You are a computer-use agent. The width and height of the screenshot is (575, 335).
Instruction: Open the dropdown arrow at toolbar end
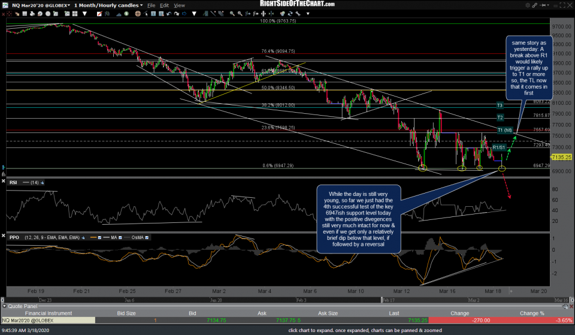[x=308, y=14]
